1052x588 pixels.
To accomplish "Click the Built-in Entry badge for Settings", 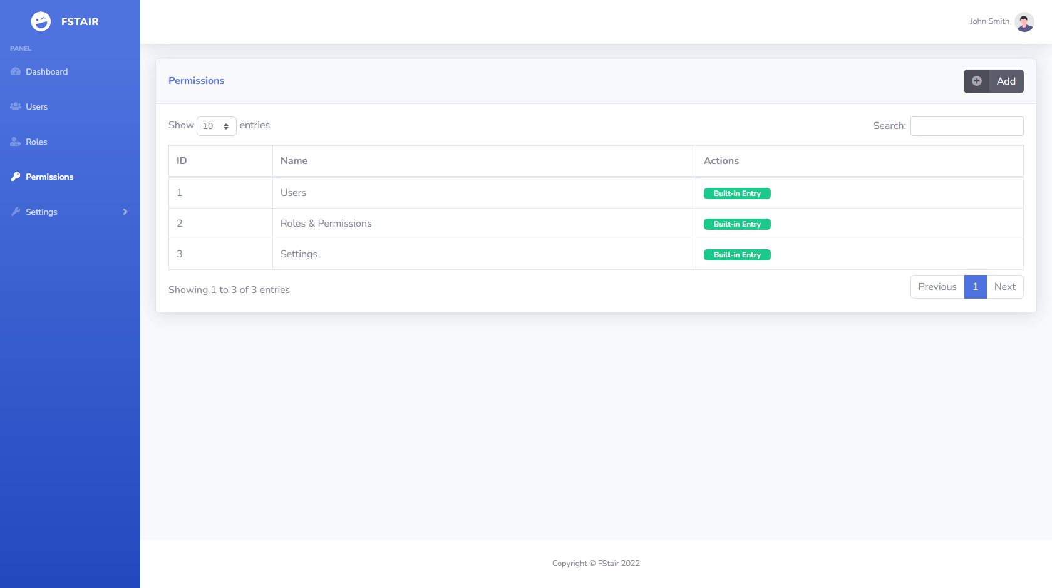I will click(x=737, y=255).
